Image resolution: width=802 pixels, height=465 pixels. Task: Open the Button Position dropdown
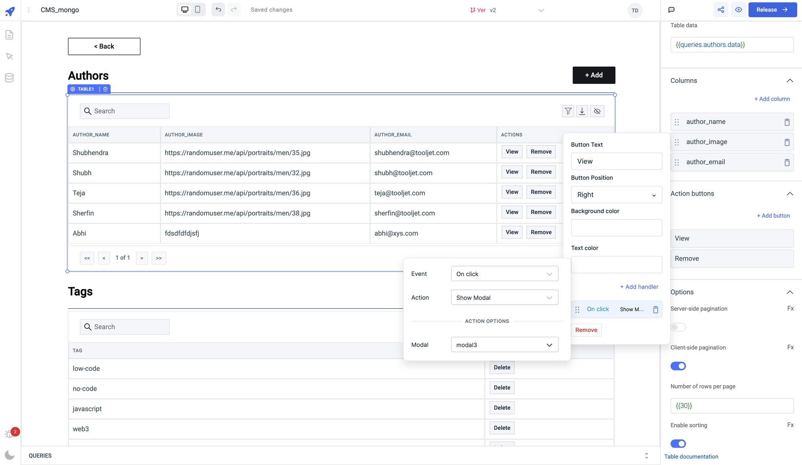[x=616, y=195]
